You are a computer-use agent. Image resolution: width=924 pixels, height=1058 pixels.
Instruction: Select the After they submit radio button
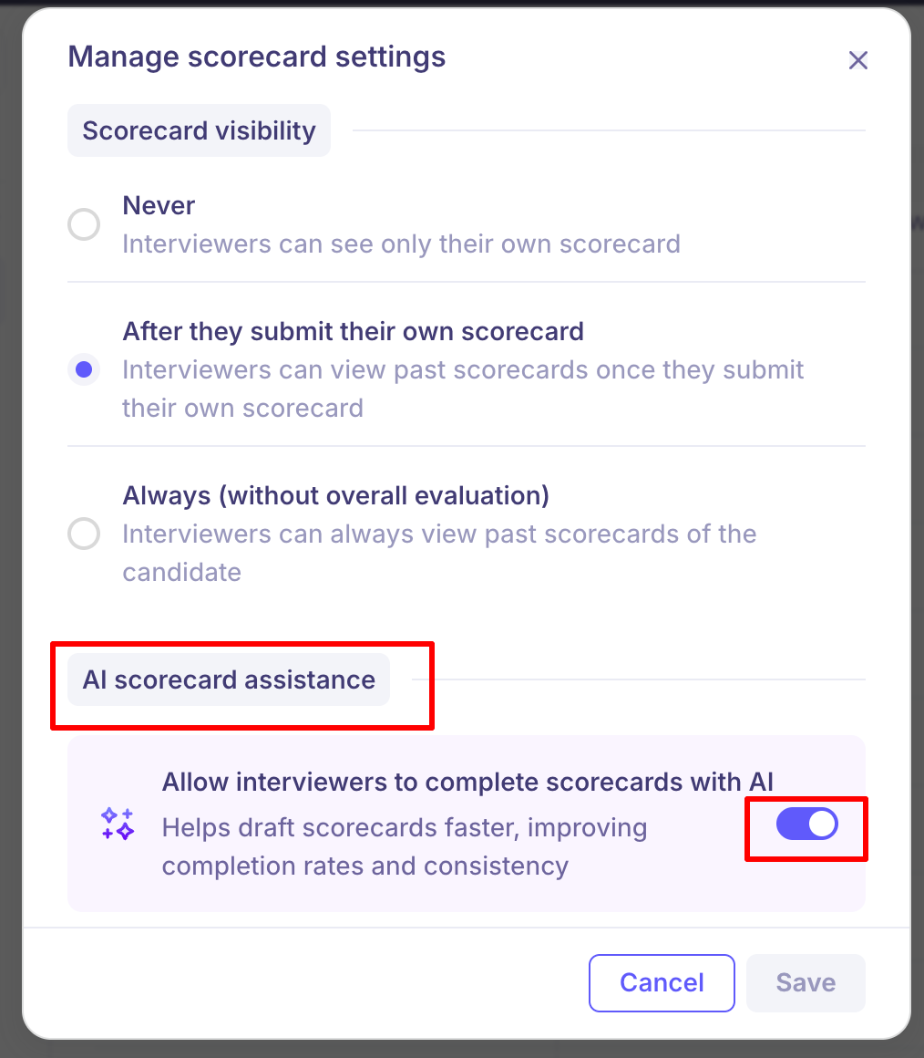[85, 369]
